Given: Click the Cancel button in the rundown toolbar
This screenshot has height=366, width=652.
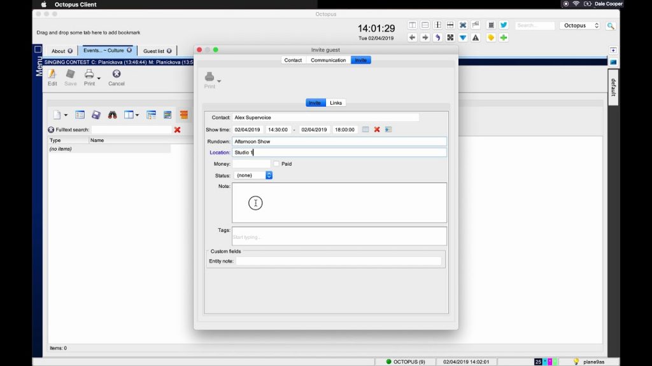Looking at the screenshot, I should 117,75.
